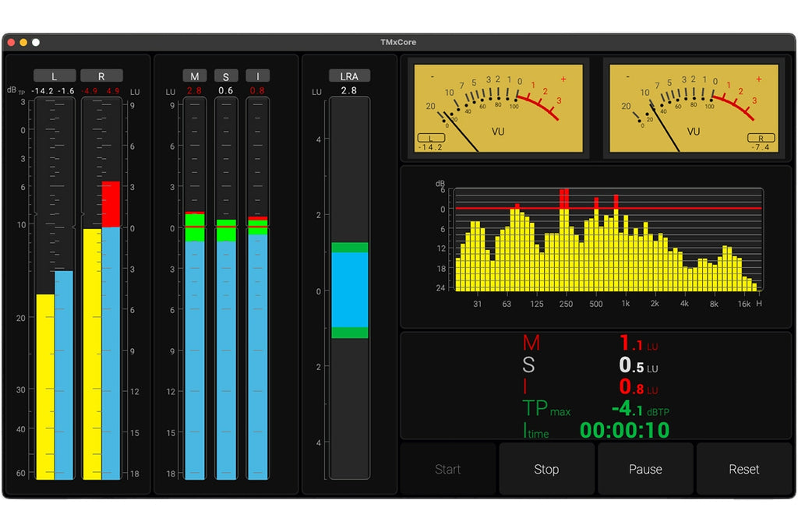Click the Reset button
Viewport: 798px width, 532px height.
pyautogui.click(x=743, y=469)
